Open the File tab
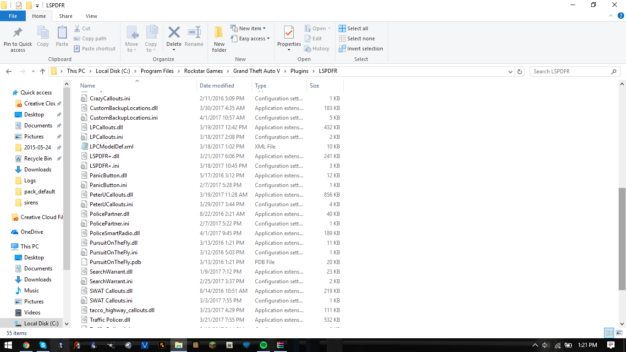This screenshot has height=352, width=626. (13, 16)
